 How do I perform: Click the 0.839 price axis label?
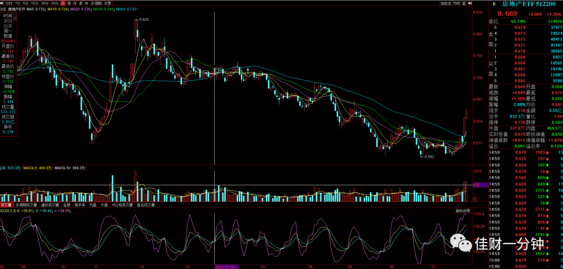point(478,12)
